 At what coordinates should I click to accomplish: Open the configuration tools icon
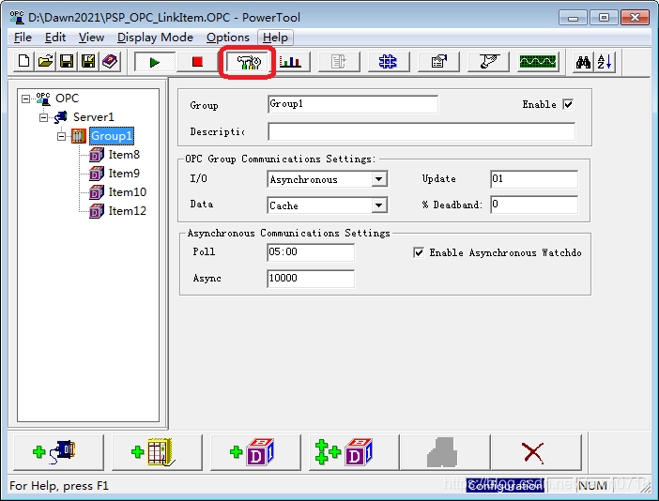pos(248,62)
